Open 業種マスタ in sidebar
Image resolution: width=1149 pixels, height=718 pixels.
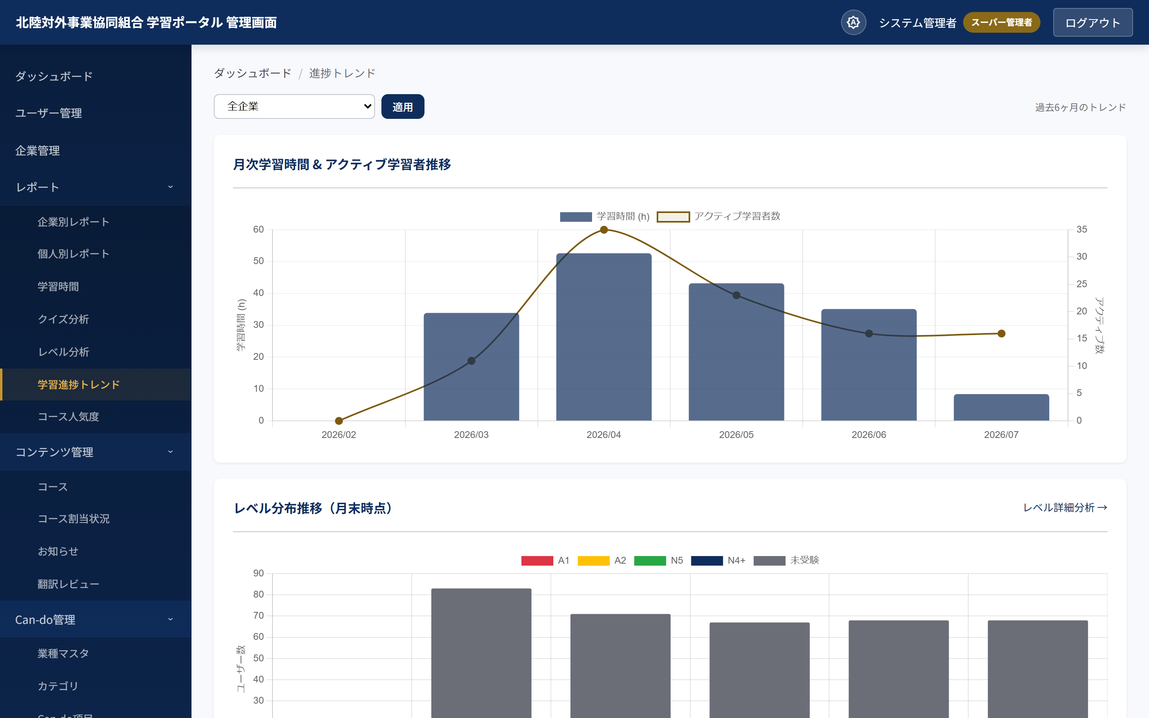(x=95, y=653)
